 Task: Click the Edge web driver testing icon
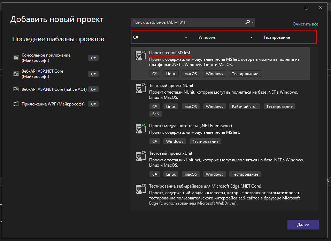140,189
